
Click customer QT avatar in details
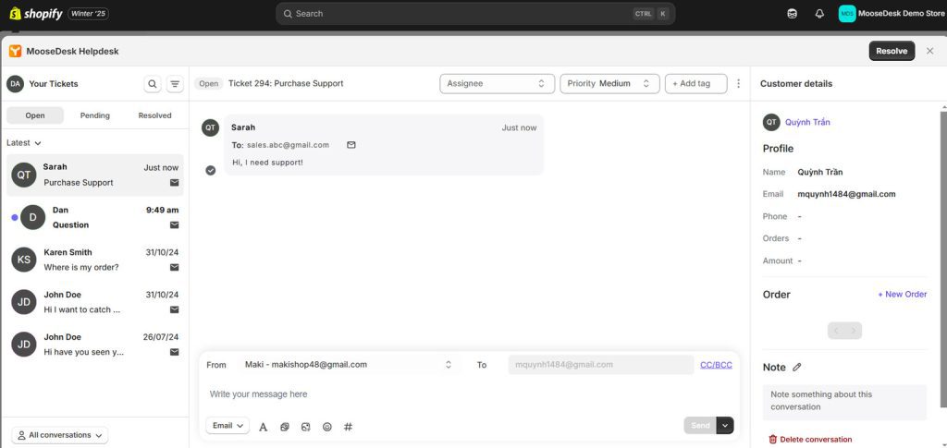(x=771, y=122)
